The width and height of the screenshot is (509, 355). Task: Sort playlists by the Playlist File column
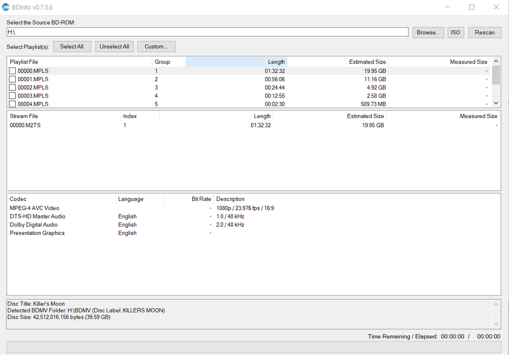tap(80, 62)
